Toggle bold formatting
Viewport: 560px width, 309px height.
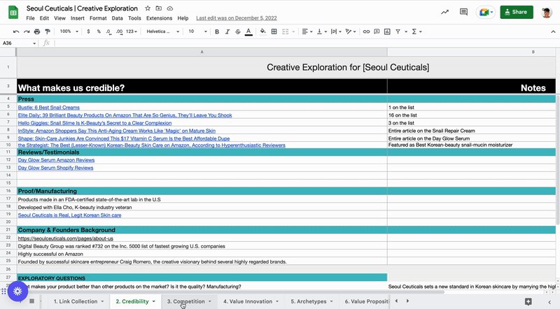tap(217, 31)
